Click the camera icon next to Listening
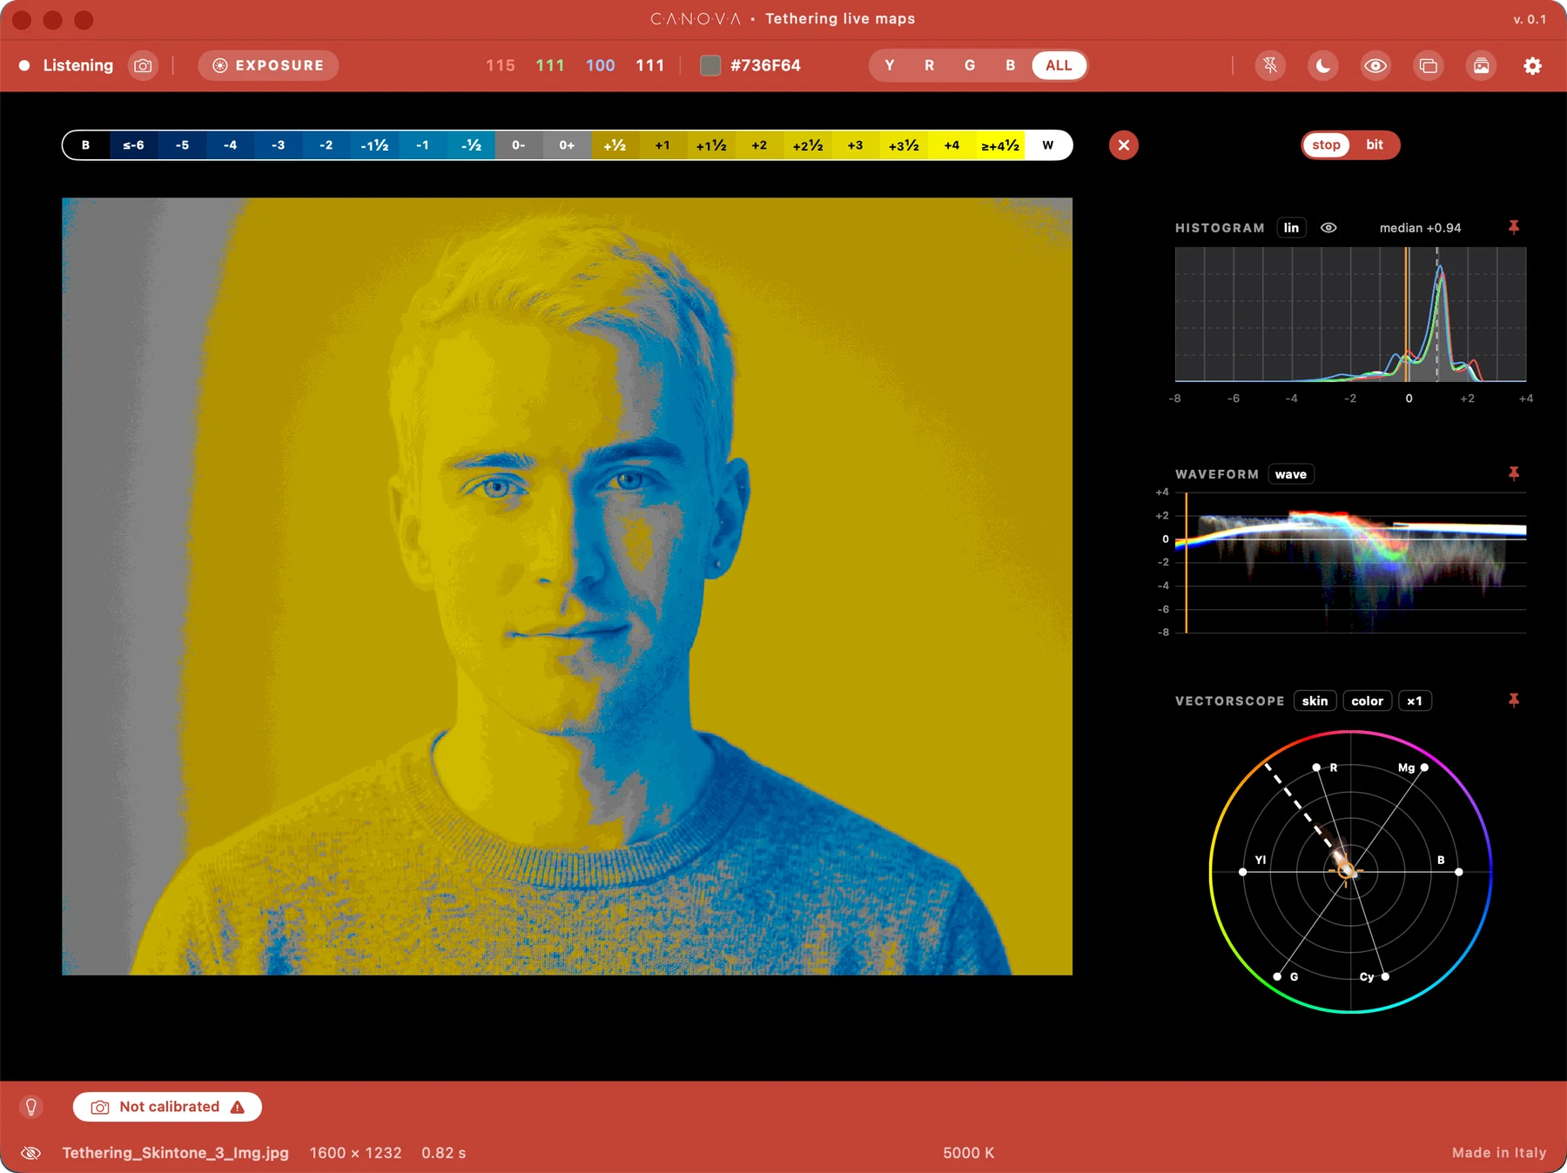This screenshot has width=1567, height=1173. pos(143,65)
